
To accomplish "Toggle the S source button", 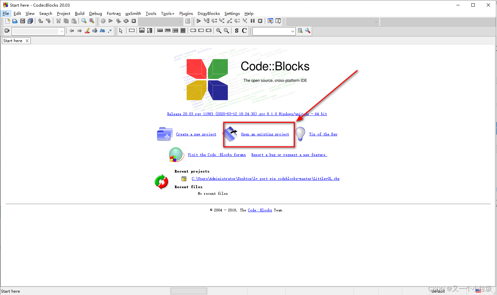I will point(237,31).
